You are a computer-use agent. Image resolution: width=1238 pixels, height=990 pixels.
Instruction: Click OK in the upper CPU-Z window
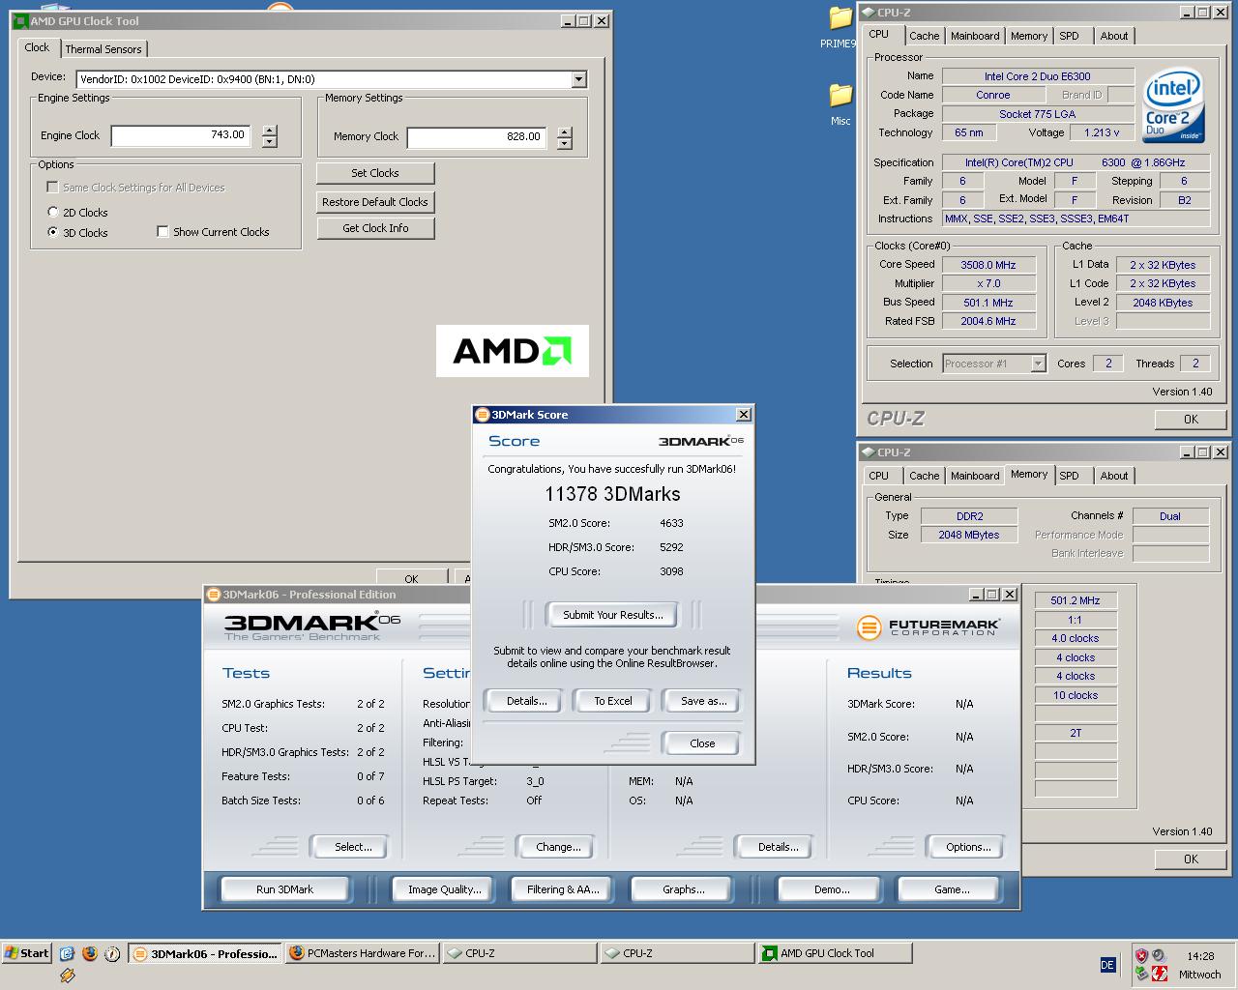(1191, 419)
